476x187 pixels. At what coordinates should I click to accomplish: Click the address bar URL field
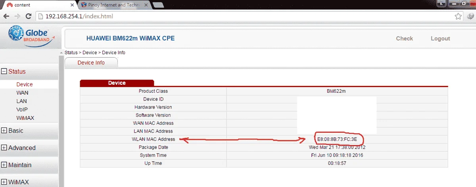click(x=250, y=17)
